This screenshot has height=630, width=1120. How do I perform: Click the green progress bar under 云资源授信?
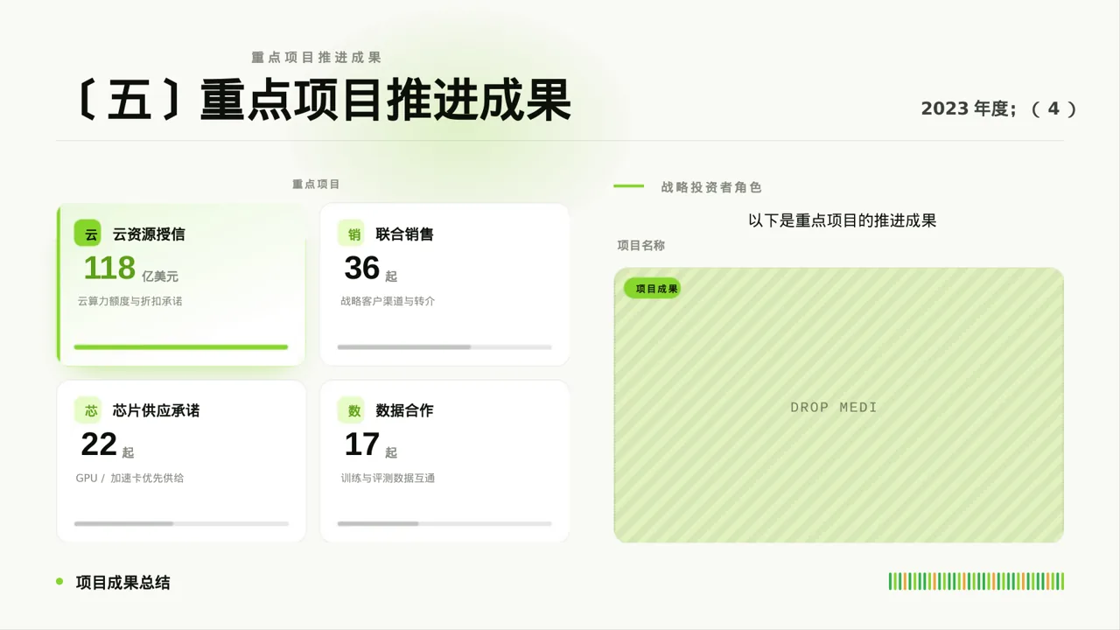(181, 347)
